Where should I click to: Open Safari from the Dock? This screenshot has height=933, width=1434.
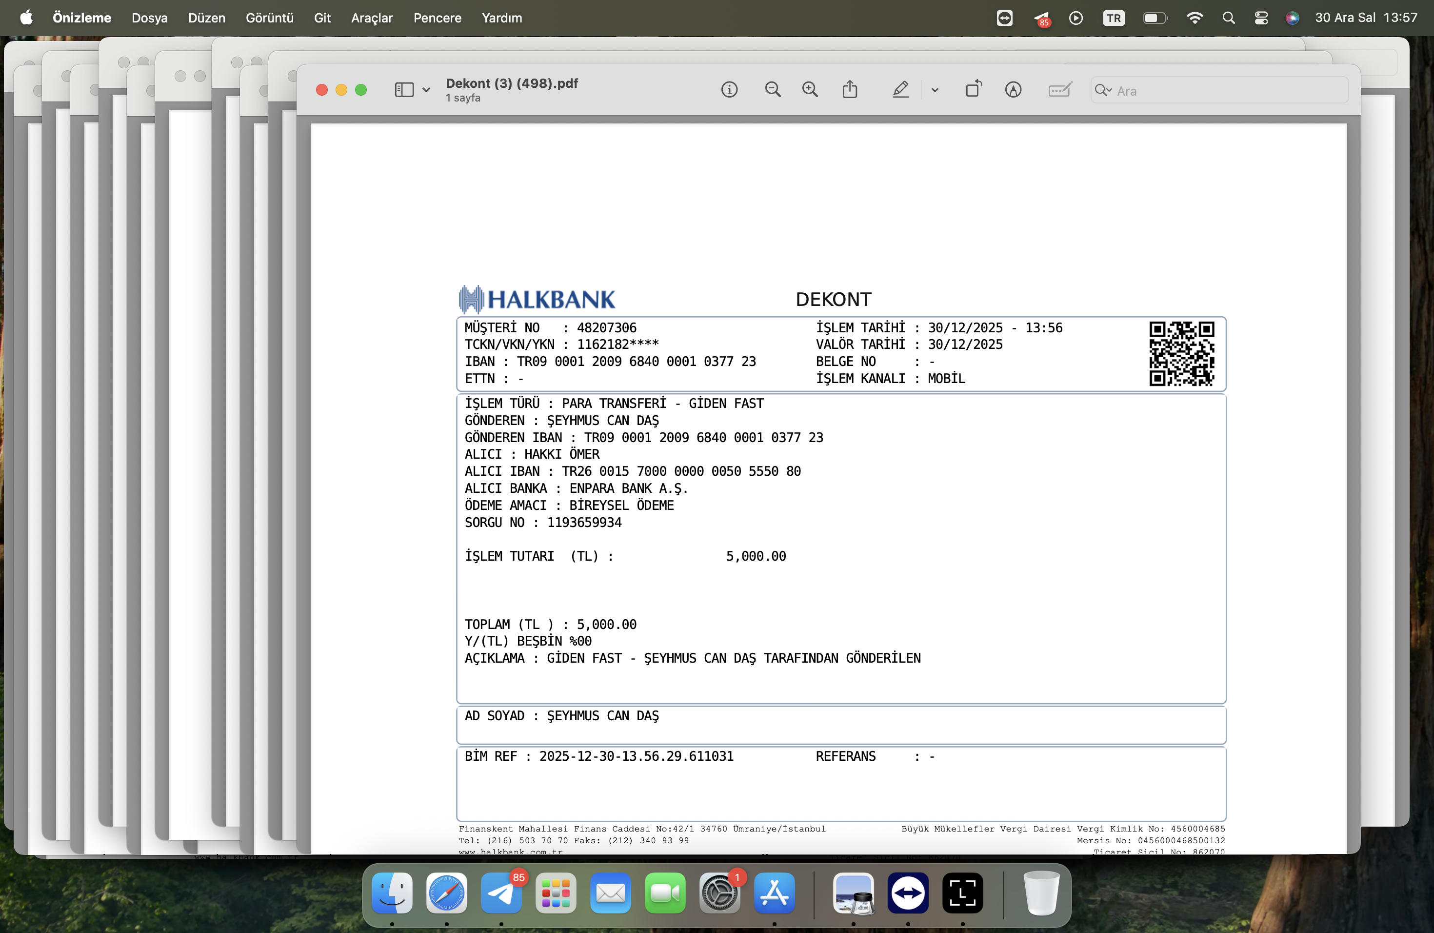coord(446,892)
